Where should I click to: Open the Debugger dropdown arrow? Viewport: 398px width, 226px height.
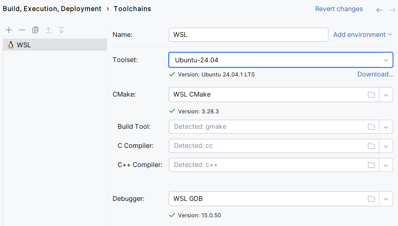386,199
